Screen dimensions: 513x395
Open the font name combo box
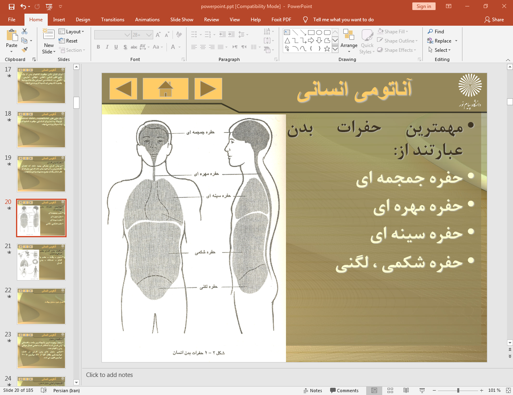[113, 35]
